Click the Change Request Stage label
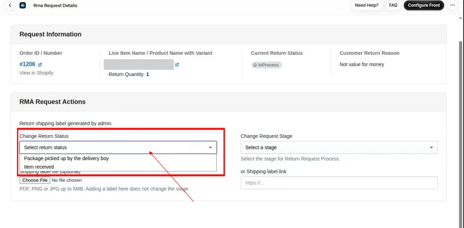 click(266, 136)
